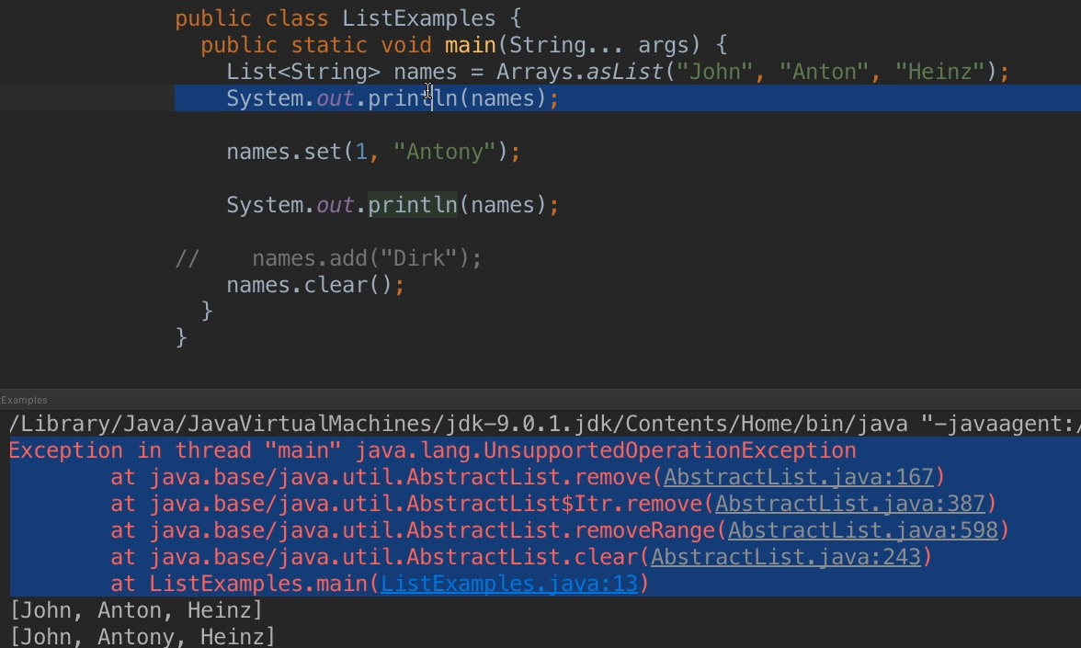This screenshot has width=1081, height=648.
Task: Click the "John" string literal
Action: 714,72
